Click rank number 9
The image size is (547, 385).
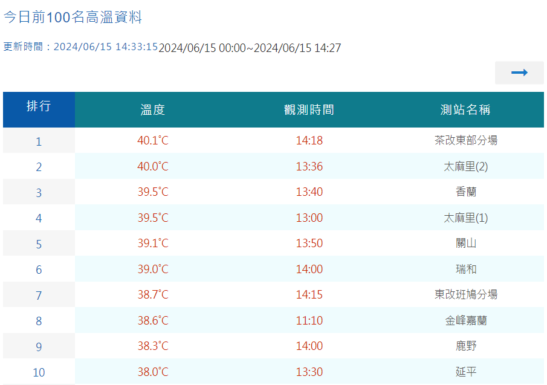[x=39, y=347]
